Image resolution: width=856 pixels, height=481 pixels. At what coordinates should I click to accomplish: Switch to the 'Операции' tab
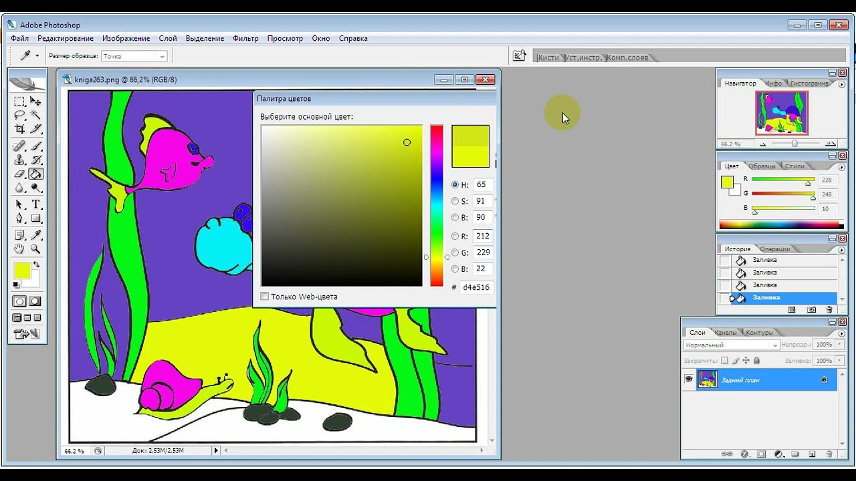coord(774,249)
